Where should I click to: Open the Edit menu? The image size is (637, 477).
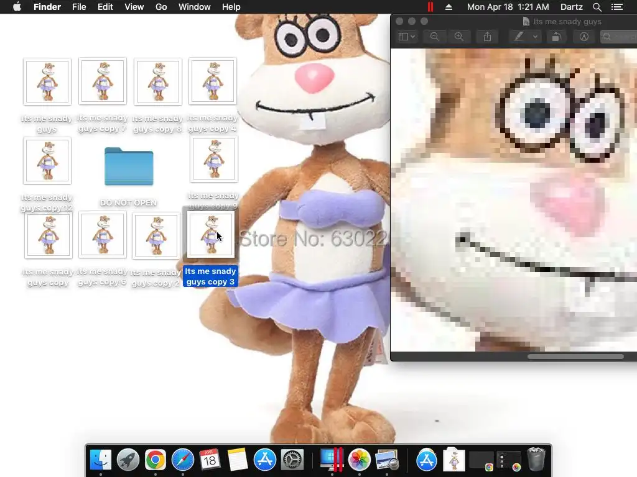coord(105,7)
